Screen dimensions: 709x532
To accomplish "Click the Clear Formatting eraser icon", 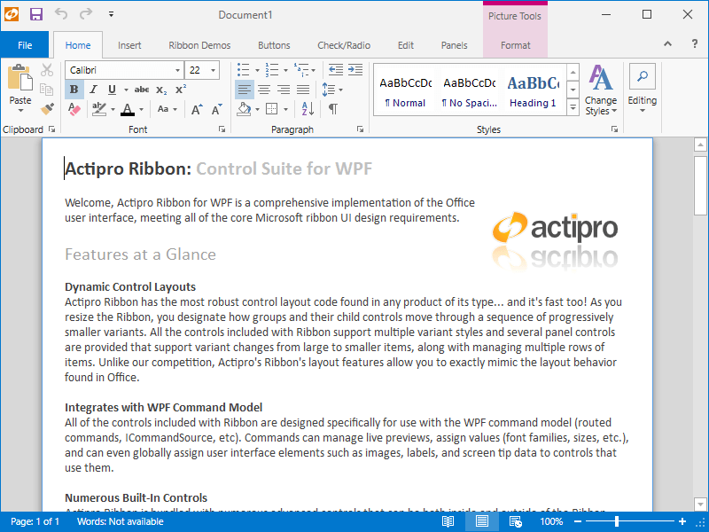I will click(x=74, y=108).
